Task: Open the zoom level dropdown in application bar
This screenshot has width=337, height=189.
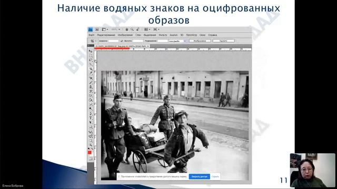Action: click(116, 29)
